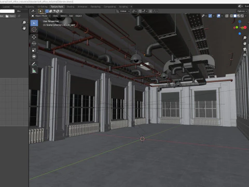Pin the image with the pin icon
The width and height of the screenshot is (249, 187).
click(19, 16)
